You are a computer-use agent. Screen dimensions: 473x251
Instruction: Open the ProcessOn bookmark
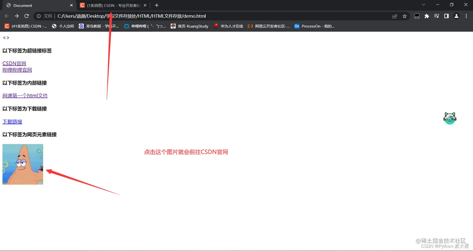tap(314, 26)
